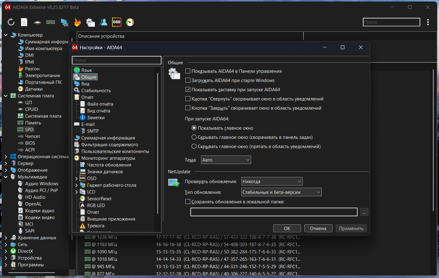Open the "Проверять обновления" dropdown
The width and height of the screenshot is (439, 278).
pos(272,182)
